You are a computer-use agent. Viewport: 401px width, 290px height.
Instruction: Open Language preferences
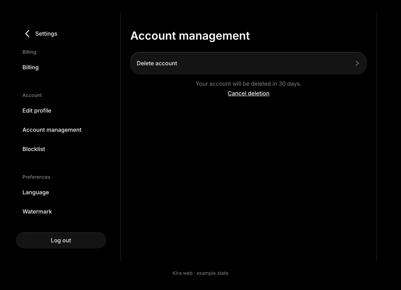pos(36,192)
